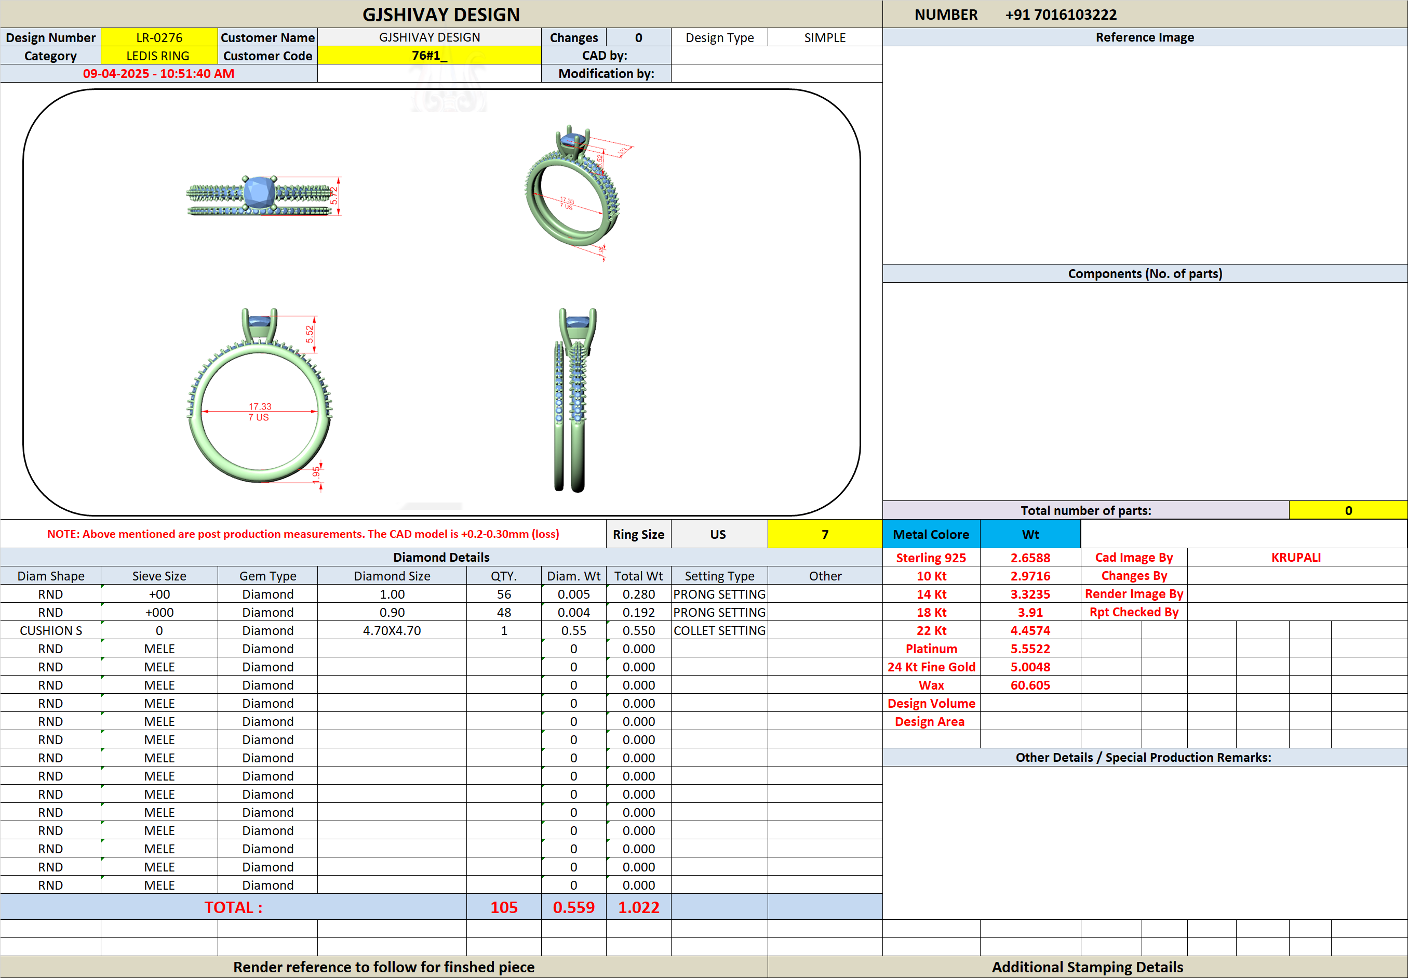Click the total weight cell 0.192
This screenshot has width=1408, height=978.
click(639, 612)
